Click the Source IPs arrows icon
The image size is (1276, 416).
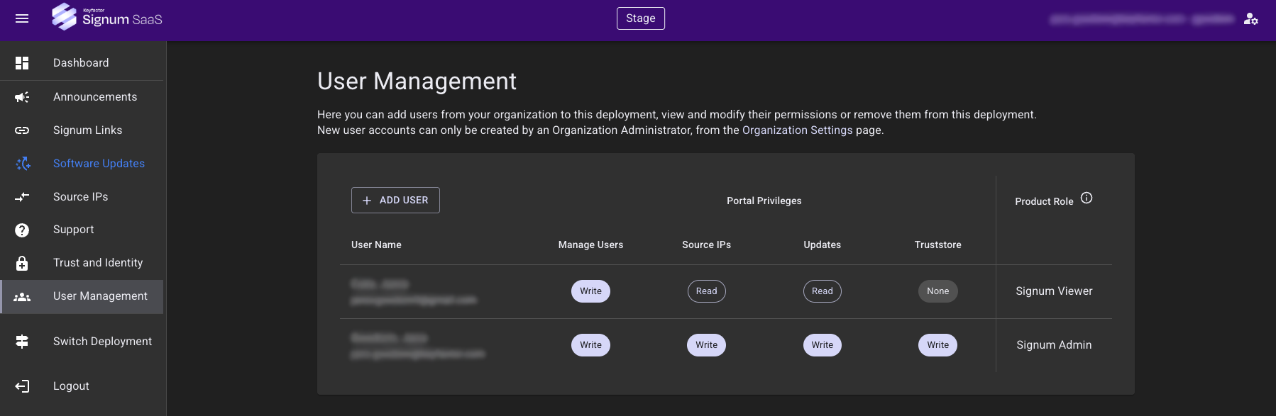(22, 197)
